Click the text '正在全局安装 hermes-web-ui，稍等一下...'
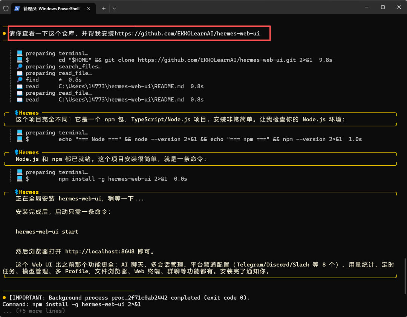 [80, 199]
